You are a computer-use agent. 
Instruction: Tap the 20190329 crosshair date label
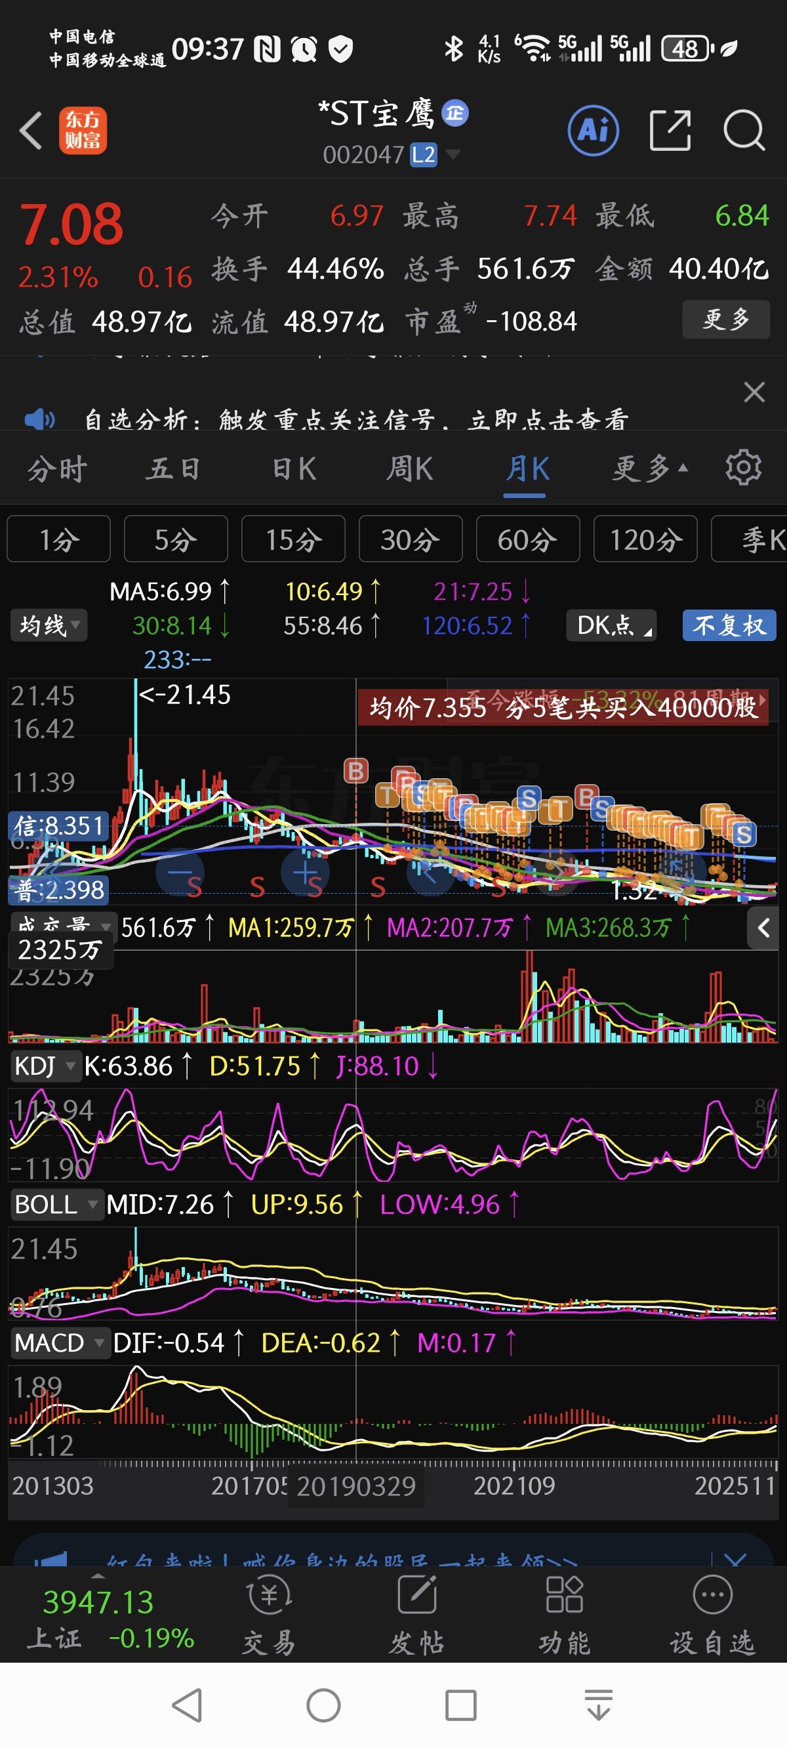(x=356, y=1487)
